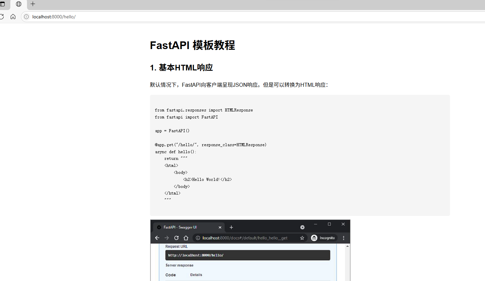Open the three-dot menu in Swagger screenshot
485x281 pixels.
pos(344,238)
